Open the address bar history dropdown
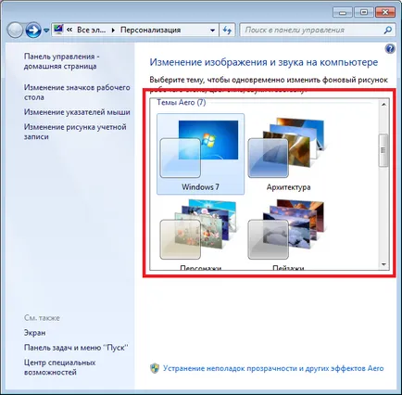 (212, 31)
